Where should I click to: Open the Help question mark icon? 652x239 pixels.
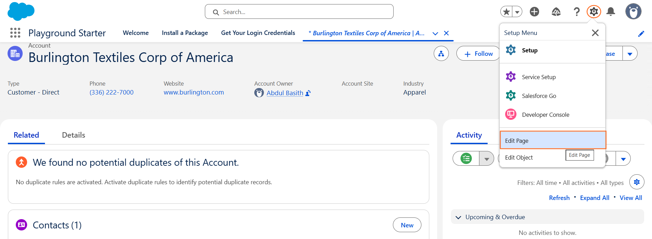pyautogui.click(x=577, y=12)
